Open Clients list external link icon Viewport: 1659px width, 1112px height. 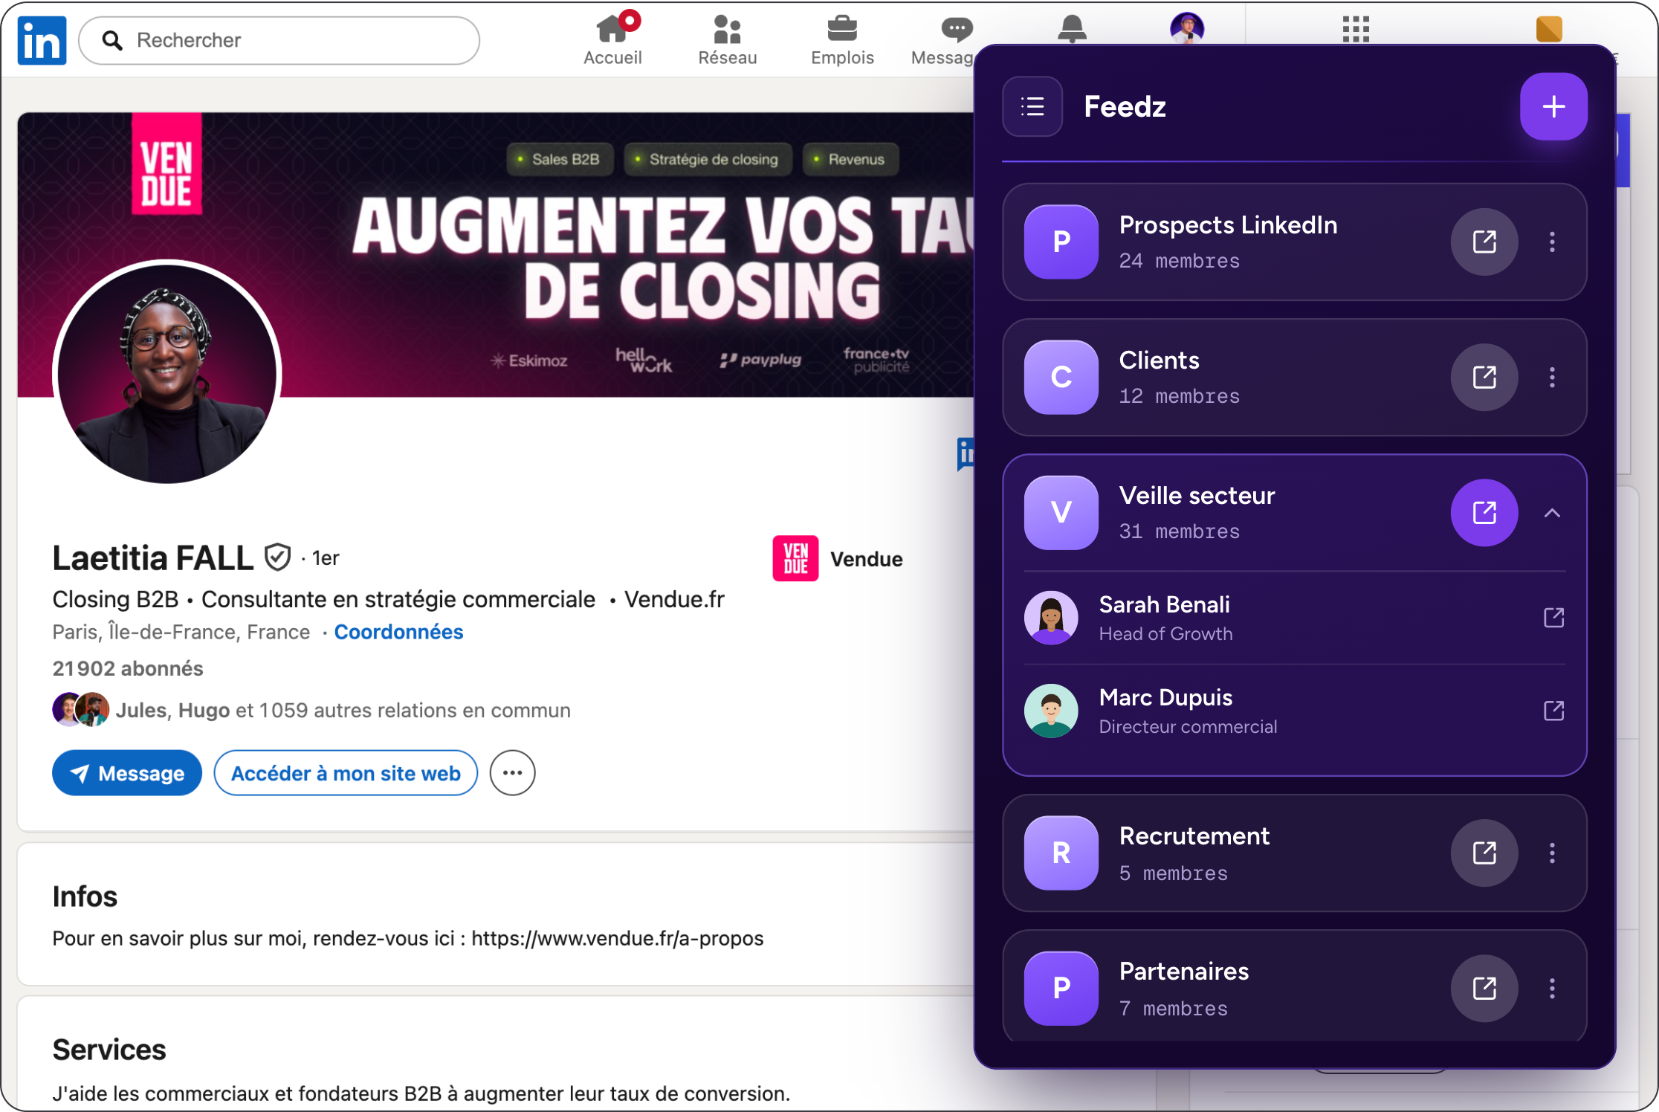[1484, 377]
